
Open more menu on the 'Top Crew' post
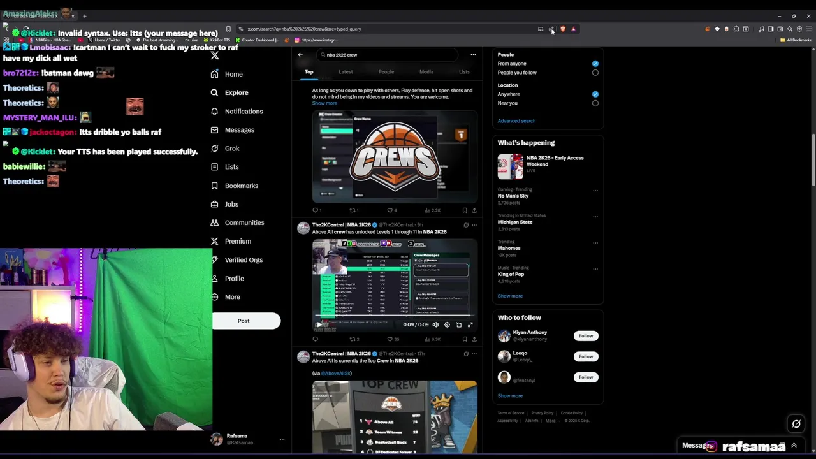pyautogui.click(x=474, y=354)
